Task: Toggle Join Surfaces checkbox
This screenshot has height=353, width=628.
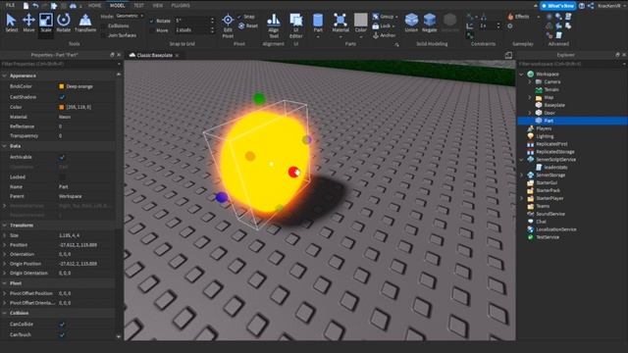Action: pyautogui.click(x=104, y=35)
